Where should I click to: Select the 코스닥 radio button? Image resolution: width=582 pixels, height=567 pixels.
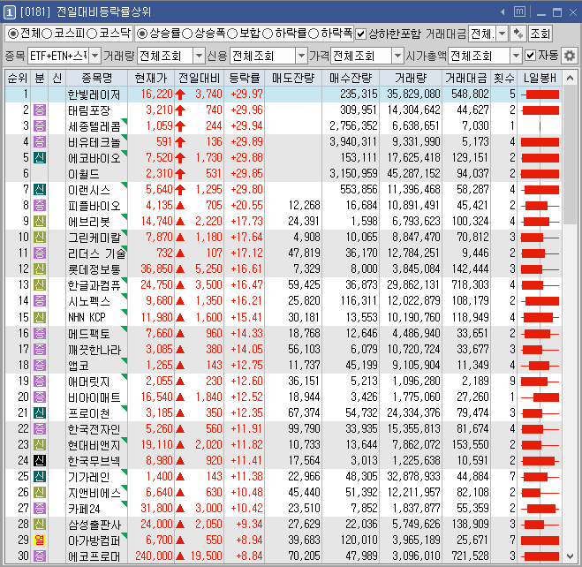tap(91, 34)
